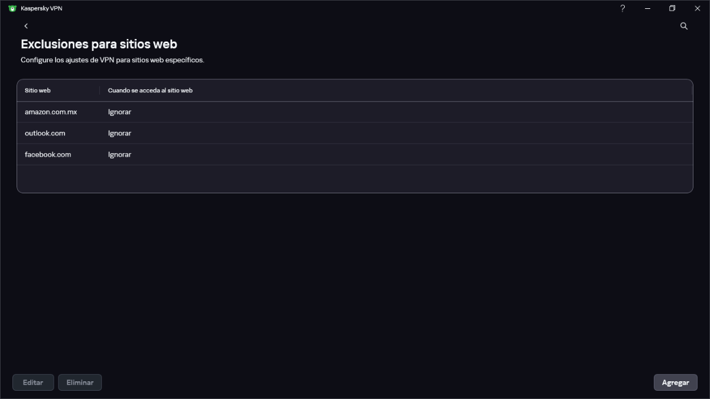
Task: Restore down the Kaspersky VPN window
Action: (672, 8)
